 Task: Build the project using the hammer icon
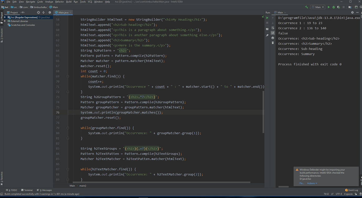point(306,7)
